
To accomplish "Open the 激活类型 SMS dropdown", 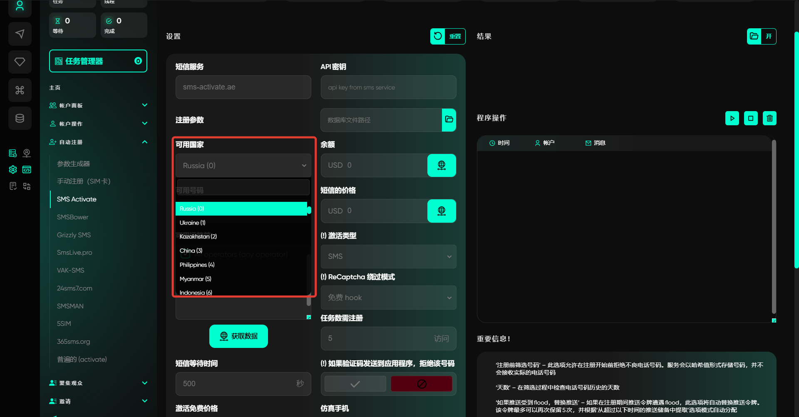I will (x=388, y=256).
